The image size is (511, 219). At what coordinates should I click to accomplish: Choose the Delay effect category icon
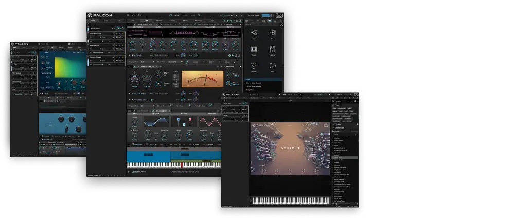point(254,49)
